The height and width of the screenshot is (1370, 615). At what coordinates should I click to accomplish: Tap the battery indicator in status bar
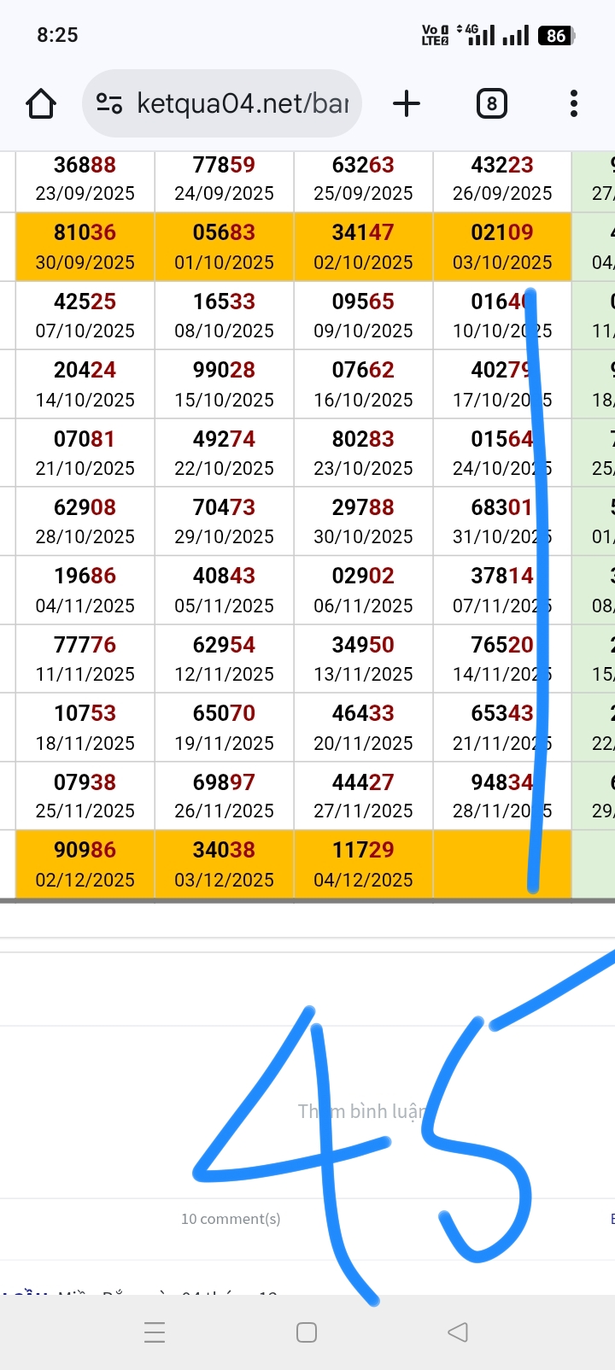(x=556, y=36)
